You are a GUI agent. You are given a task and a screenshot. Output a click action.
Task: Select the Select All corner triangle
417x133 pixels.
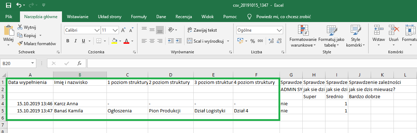click(3, 75)
